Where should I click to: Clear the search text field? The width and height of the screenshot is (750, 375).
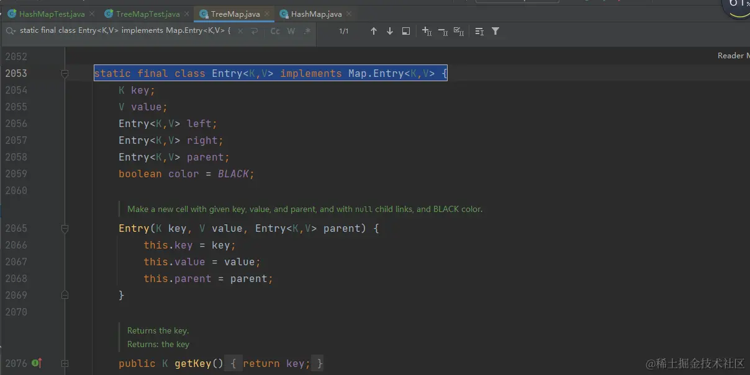239,31
